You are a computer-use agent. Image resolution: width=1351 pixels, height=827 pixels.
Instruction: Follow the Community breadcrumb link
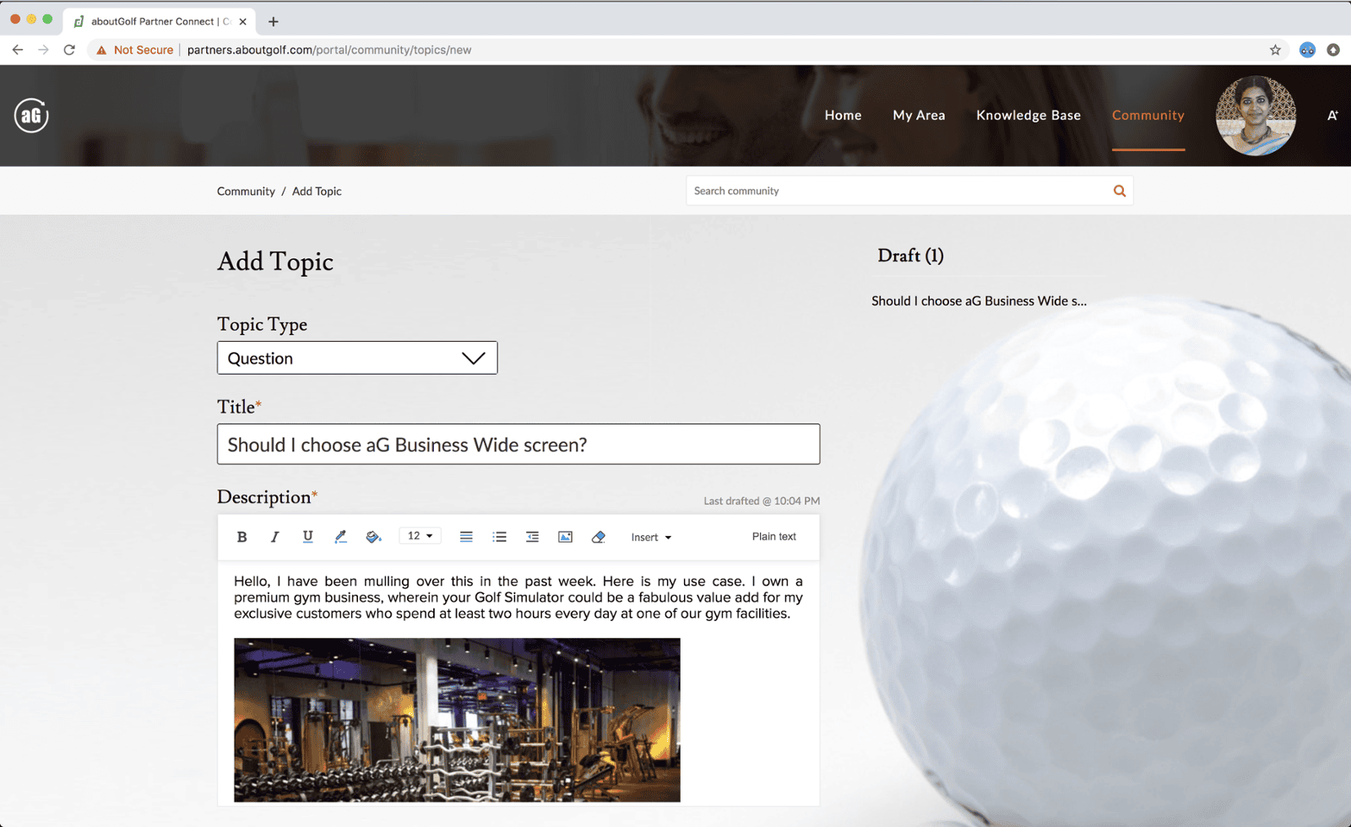tap(246, 192)
